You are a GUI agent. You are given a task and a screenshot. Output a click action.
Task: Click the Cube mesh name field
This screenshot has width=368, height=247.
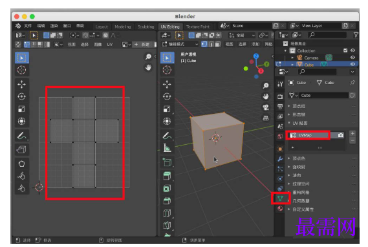(x=324, y=96)
